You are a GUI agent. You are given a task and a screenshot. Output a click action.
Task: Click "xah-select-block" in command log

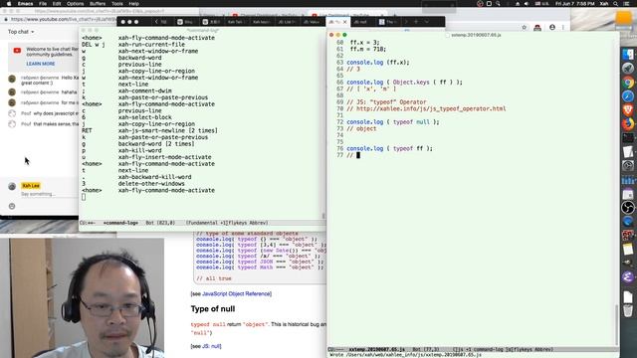[x=144, y=117]
